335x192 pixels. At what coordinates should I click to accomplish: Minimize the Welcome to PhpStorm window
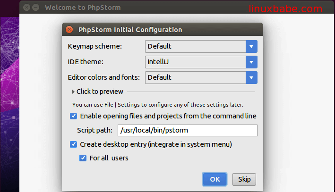point(35,8)
